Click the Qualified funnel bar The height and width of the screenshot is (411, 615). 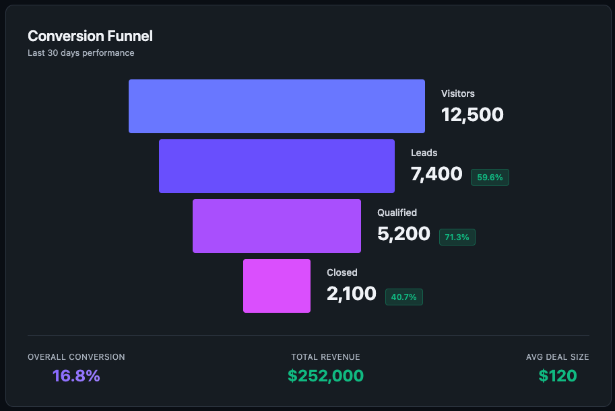(276, 226)
